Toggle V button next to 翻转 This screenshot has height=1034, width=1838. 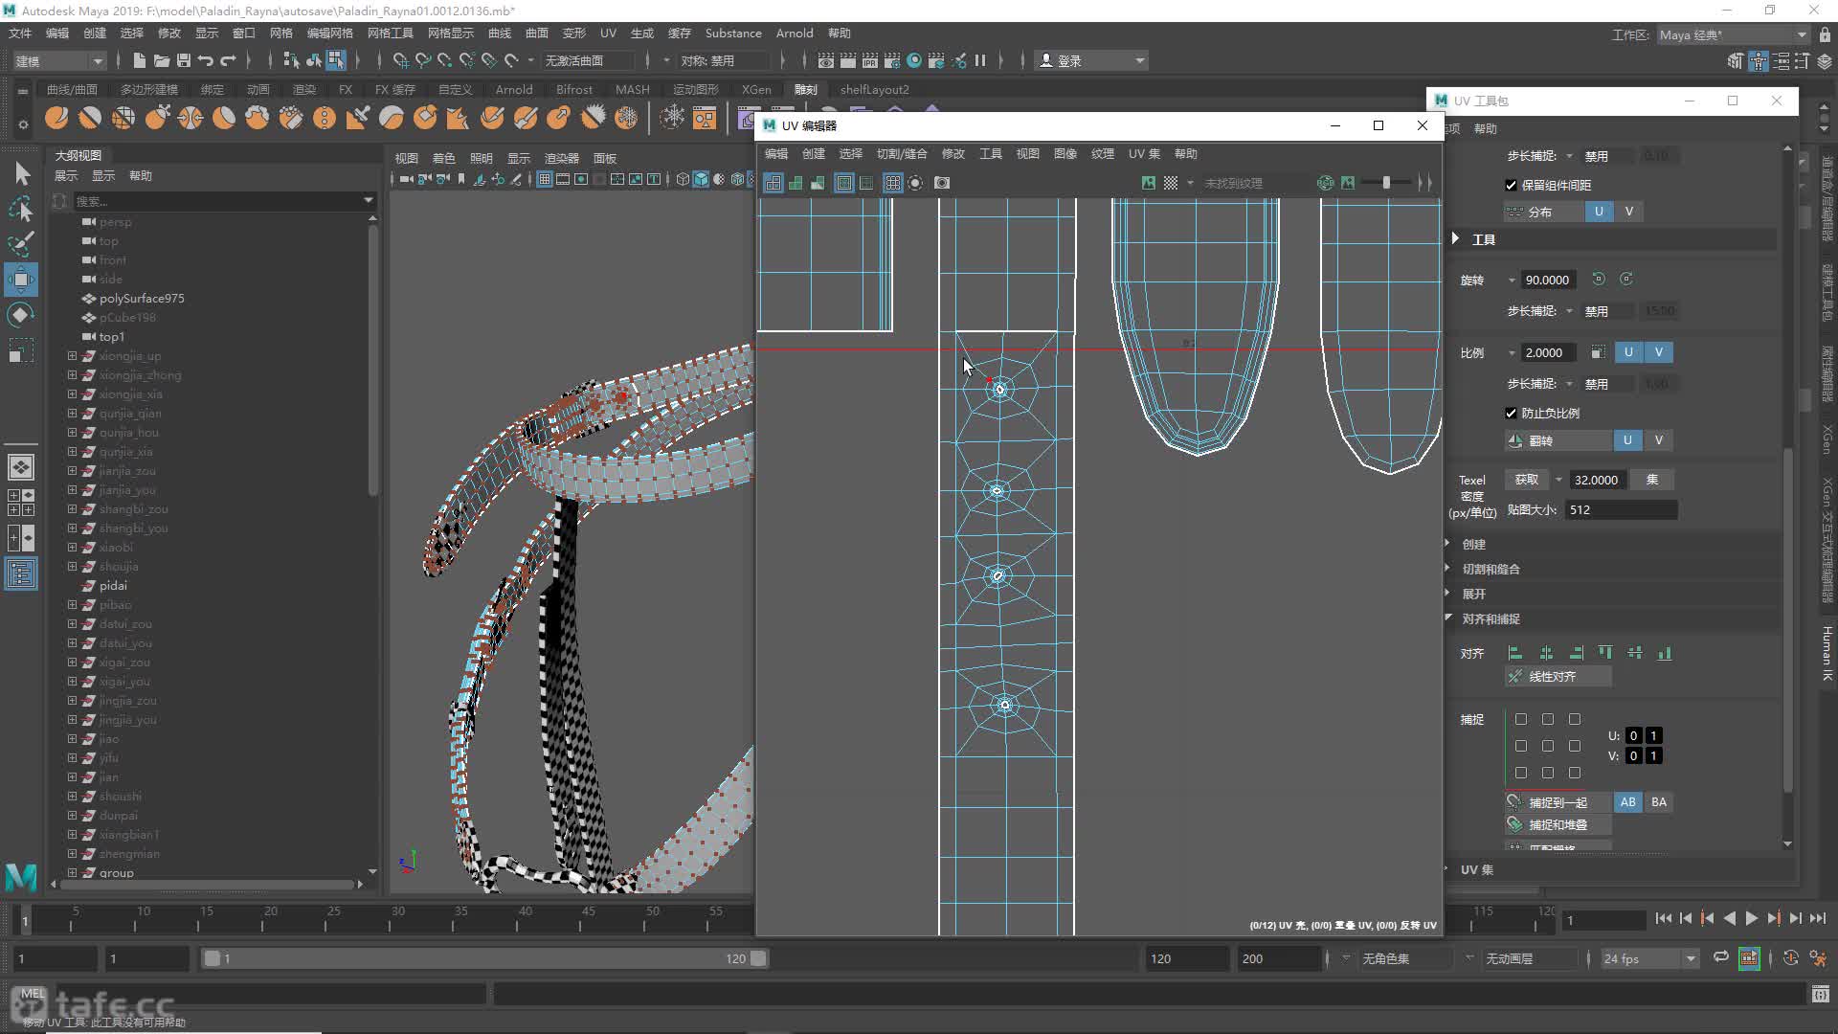1659,440
